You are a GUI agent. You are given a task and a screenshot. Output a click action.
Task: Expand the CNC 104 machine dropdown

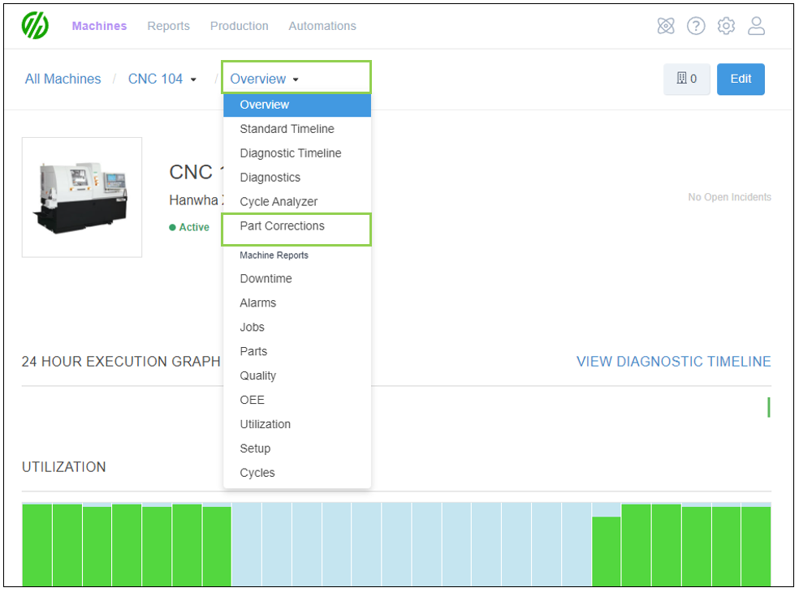162,79
